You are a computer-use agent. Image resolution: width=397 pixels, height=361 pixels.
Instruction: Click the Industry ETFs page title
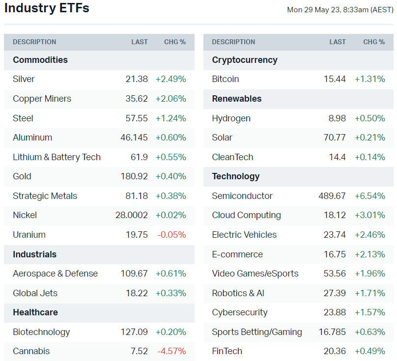point(47,8)
